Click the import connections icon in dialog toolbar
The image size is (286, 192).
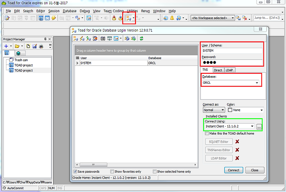127,38
